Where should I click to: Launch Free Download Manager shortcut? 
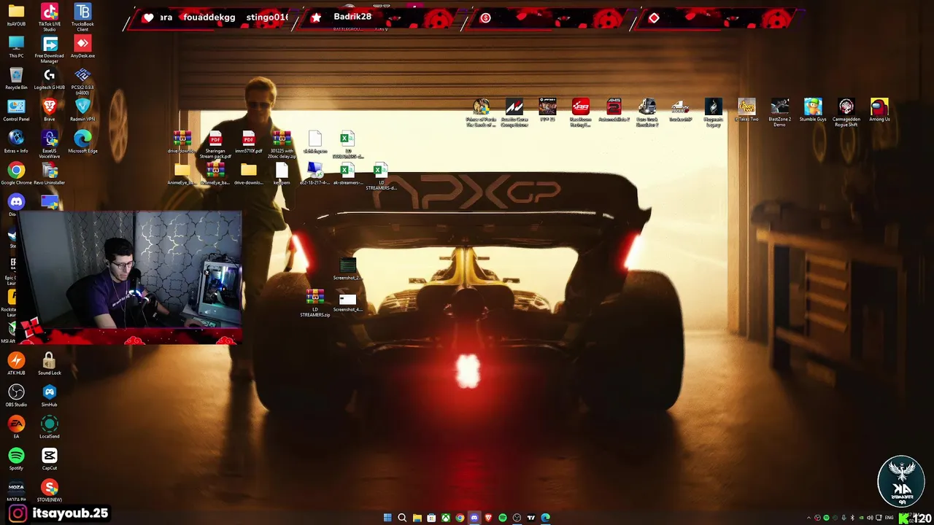[49, 49]
